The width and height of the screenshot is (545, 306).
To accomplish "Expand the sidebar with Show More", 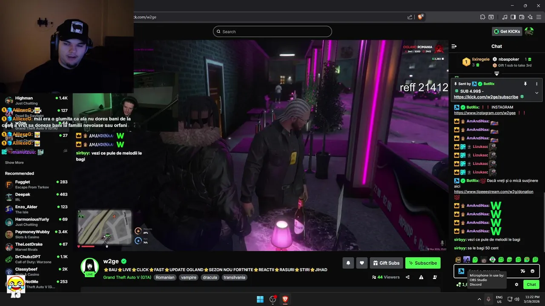I will point(14,163).
